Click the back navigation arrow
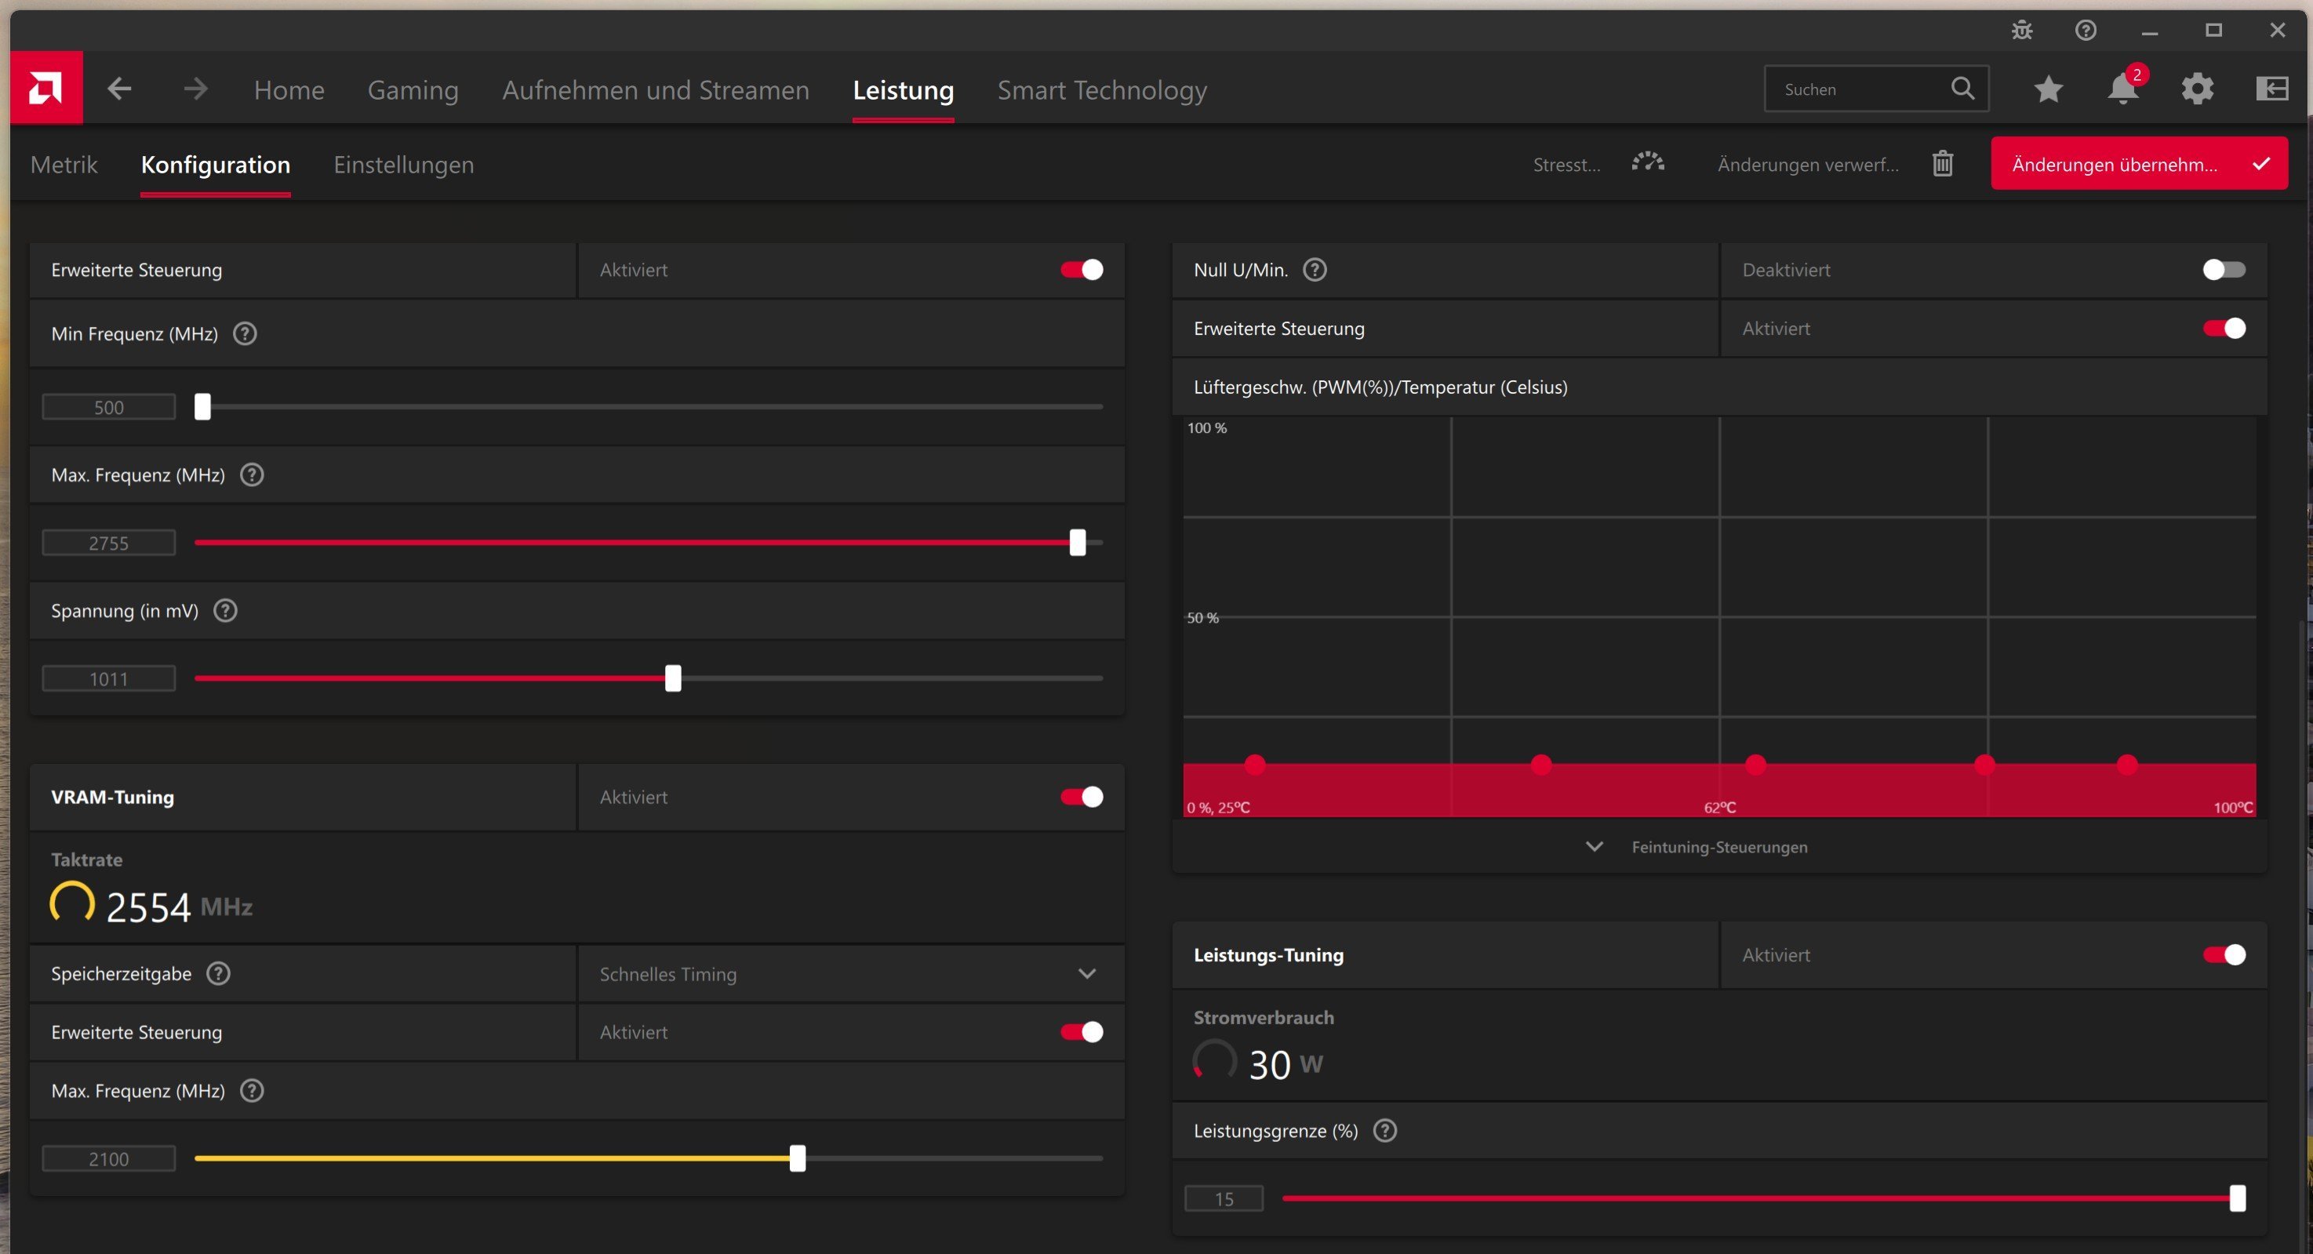Screen dimensions: 2313x1254 [119, 89]
